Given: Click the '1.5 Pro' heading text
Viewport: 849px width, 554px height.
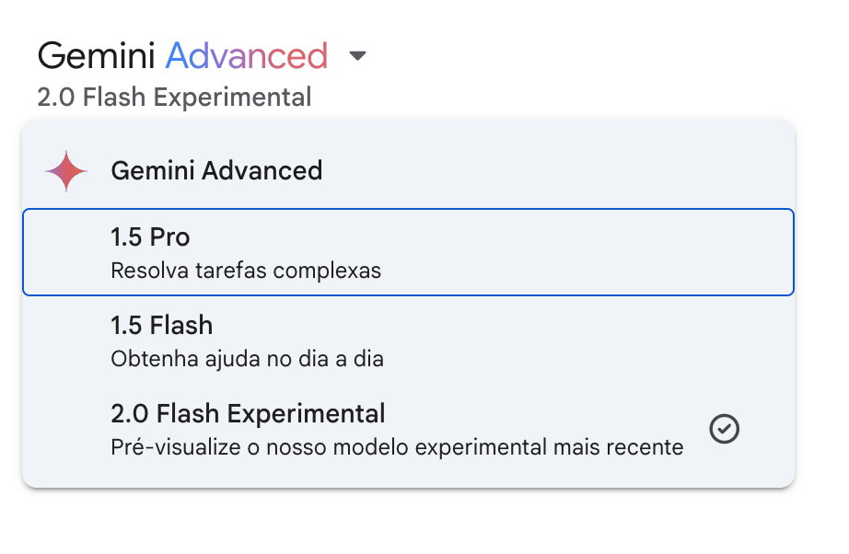Looking at the screenshot, I should pyautogui.click(x=150, y=237).
